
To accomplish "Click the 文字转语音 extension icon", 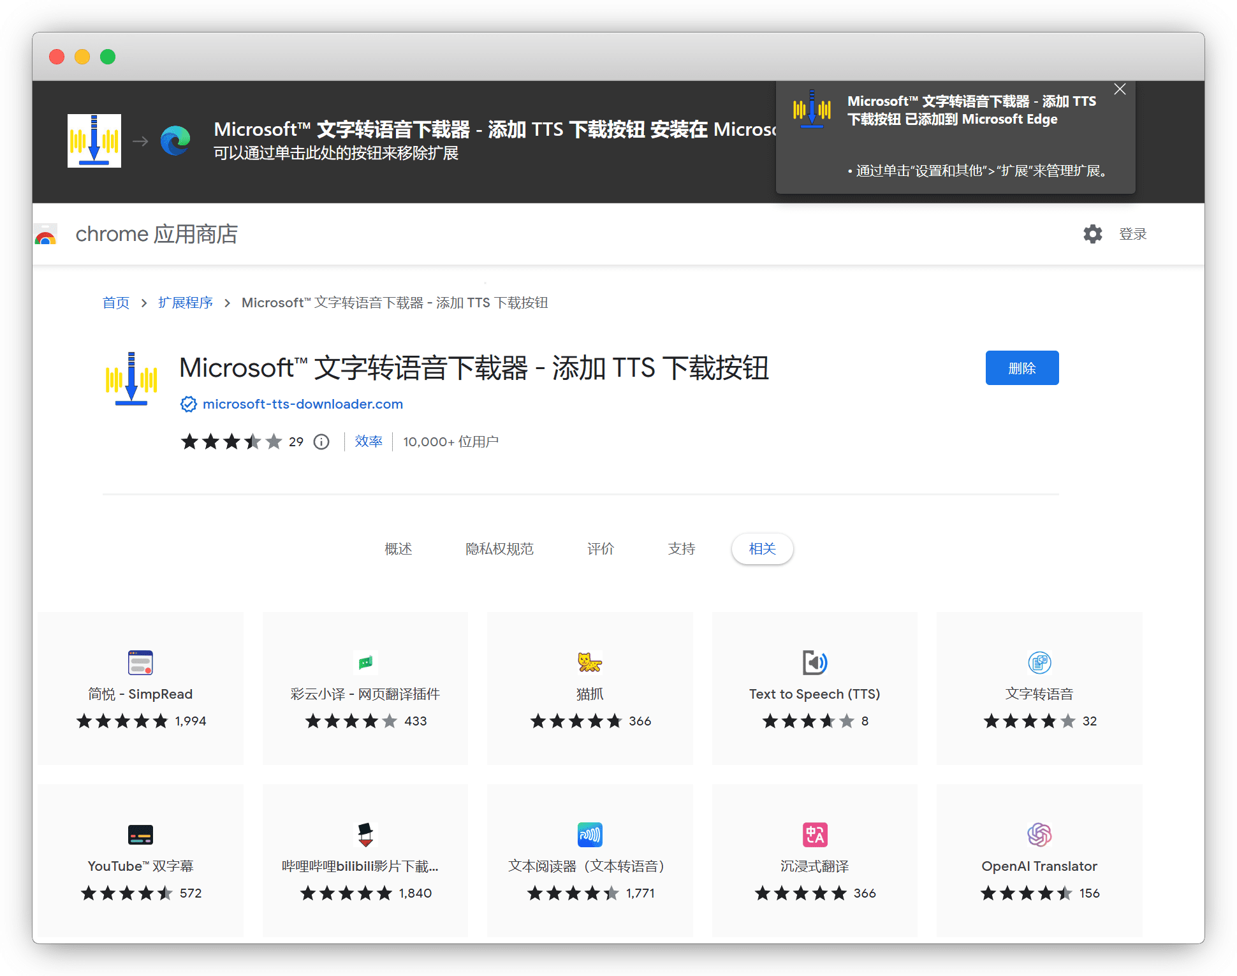I will (x=1039, y=662).
